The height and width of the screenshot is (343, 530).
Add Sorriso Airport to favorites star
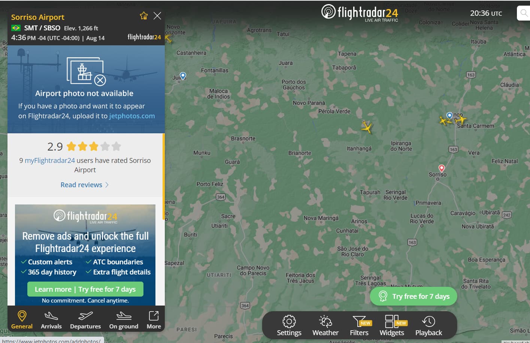pyautogui.click(x=144, y=16)
